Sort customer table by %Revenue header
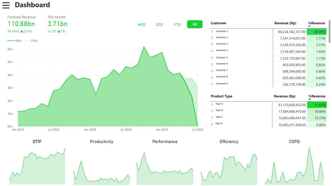 (x=316, y=23)
